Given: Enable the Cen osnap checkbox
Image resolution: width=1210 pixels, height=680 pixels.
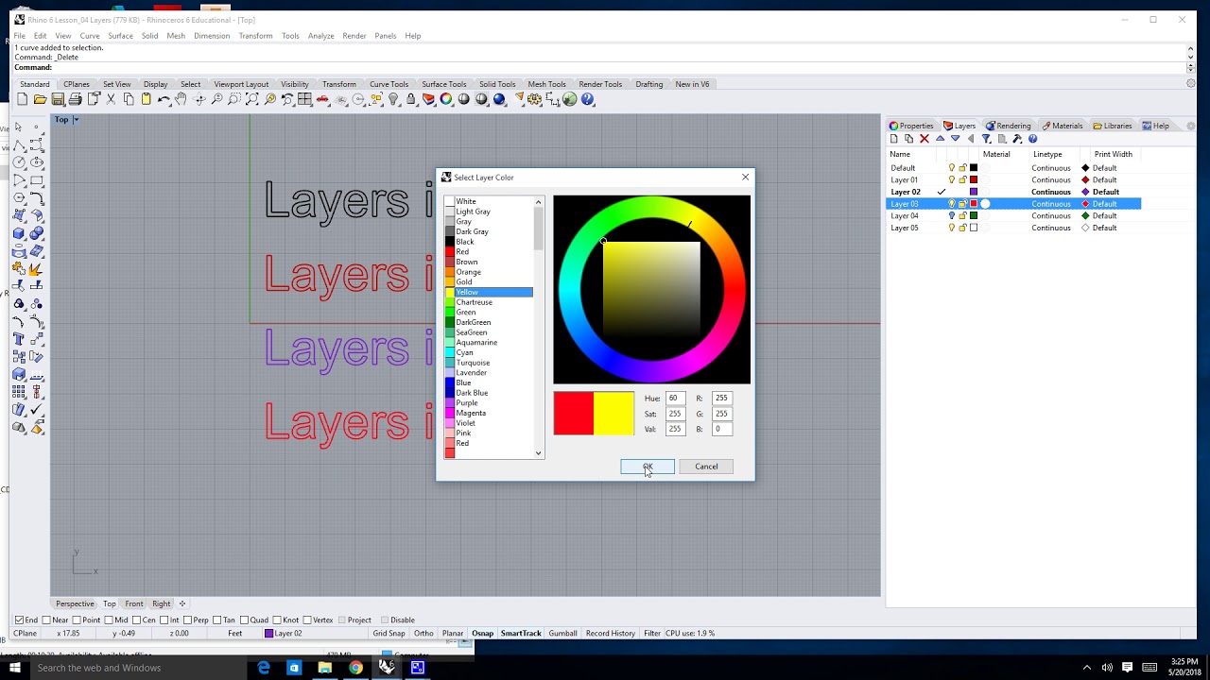Looking at the screenshot, I should tap(136, 620).
